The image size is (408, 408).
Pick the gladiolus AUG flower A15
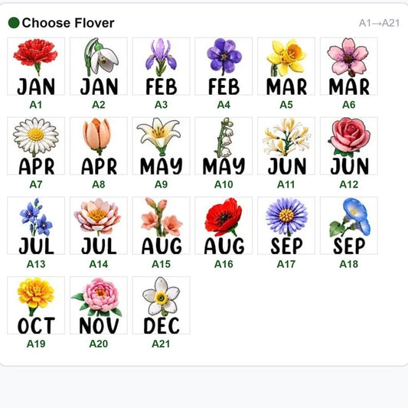tap(161, 226)
